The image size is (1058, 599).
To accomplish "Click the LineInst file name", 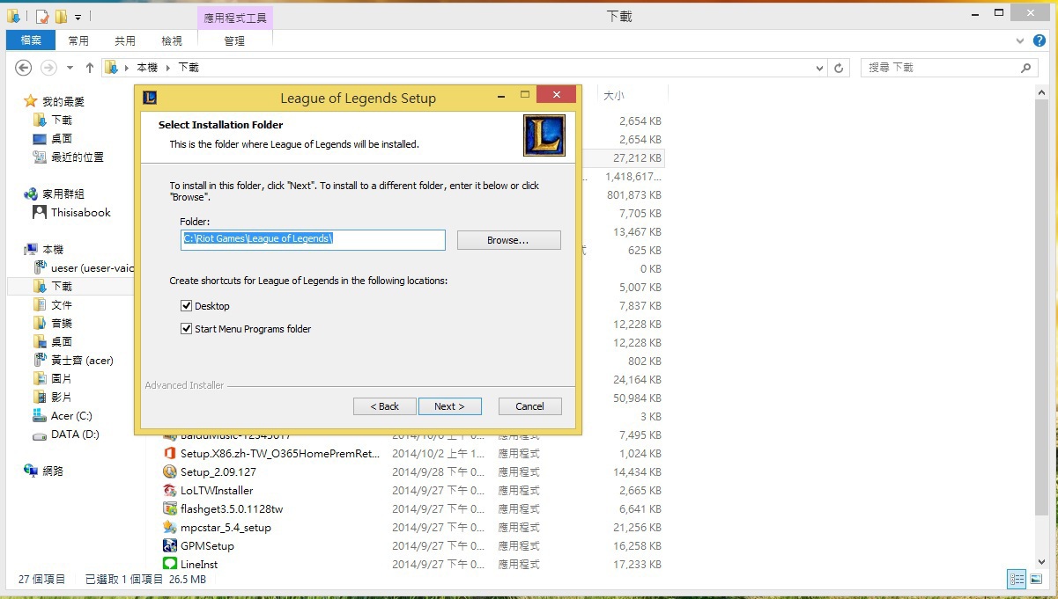I will point(199,564).
